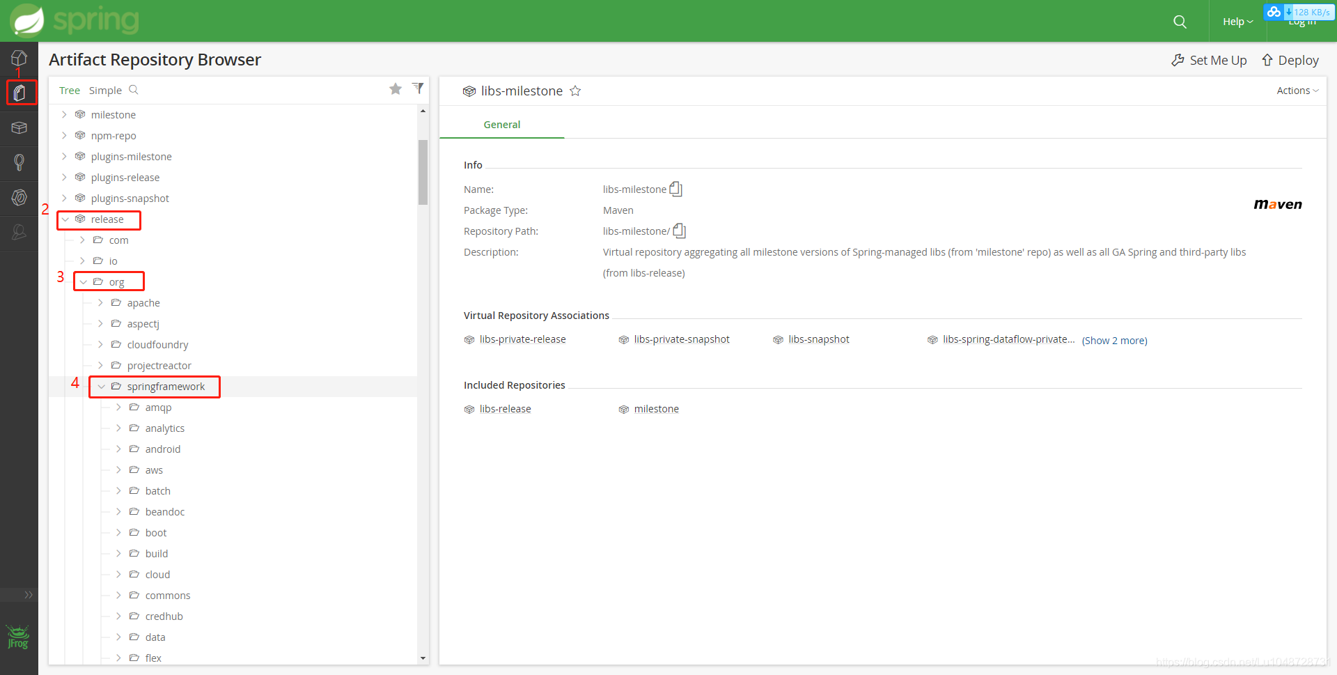Open the Admin user sidebar icon
This screenshot has width=1337, height=675.
coord(19,232)
